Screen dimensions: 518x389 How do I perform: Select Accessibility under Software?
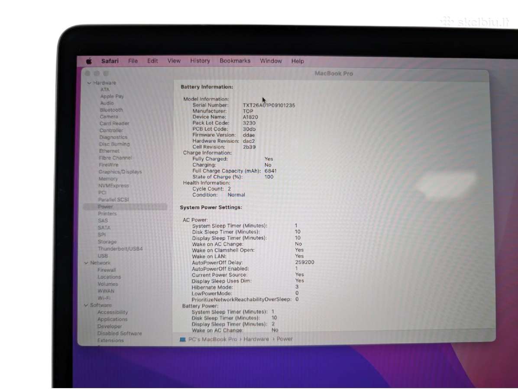[x=113, y=312]
